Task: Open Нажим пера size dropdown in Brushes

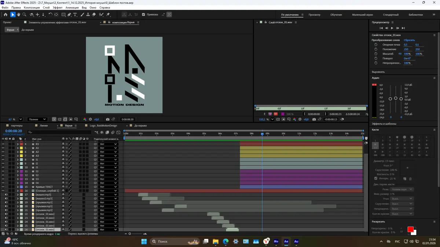Action: (402, 189)
